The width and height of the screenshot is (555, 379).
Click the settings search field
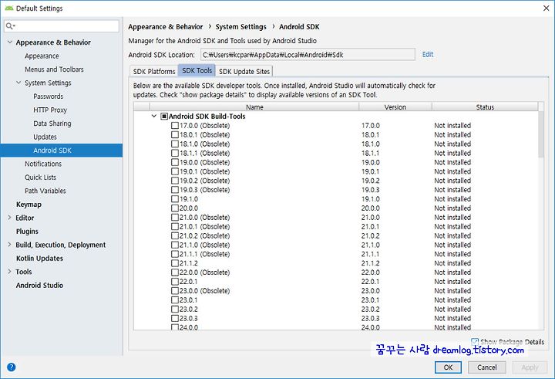[x=62, y=26]
